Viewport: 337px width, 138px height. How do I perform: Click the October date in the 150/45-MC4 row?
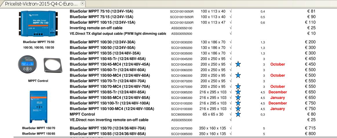tap(278, 64)
